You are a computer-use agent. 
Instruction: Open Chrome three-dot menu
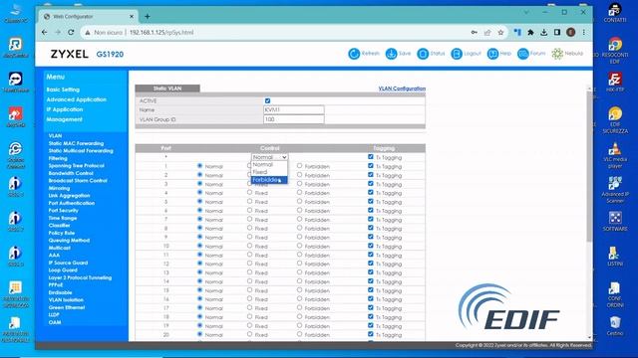[x=584, y=32]
